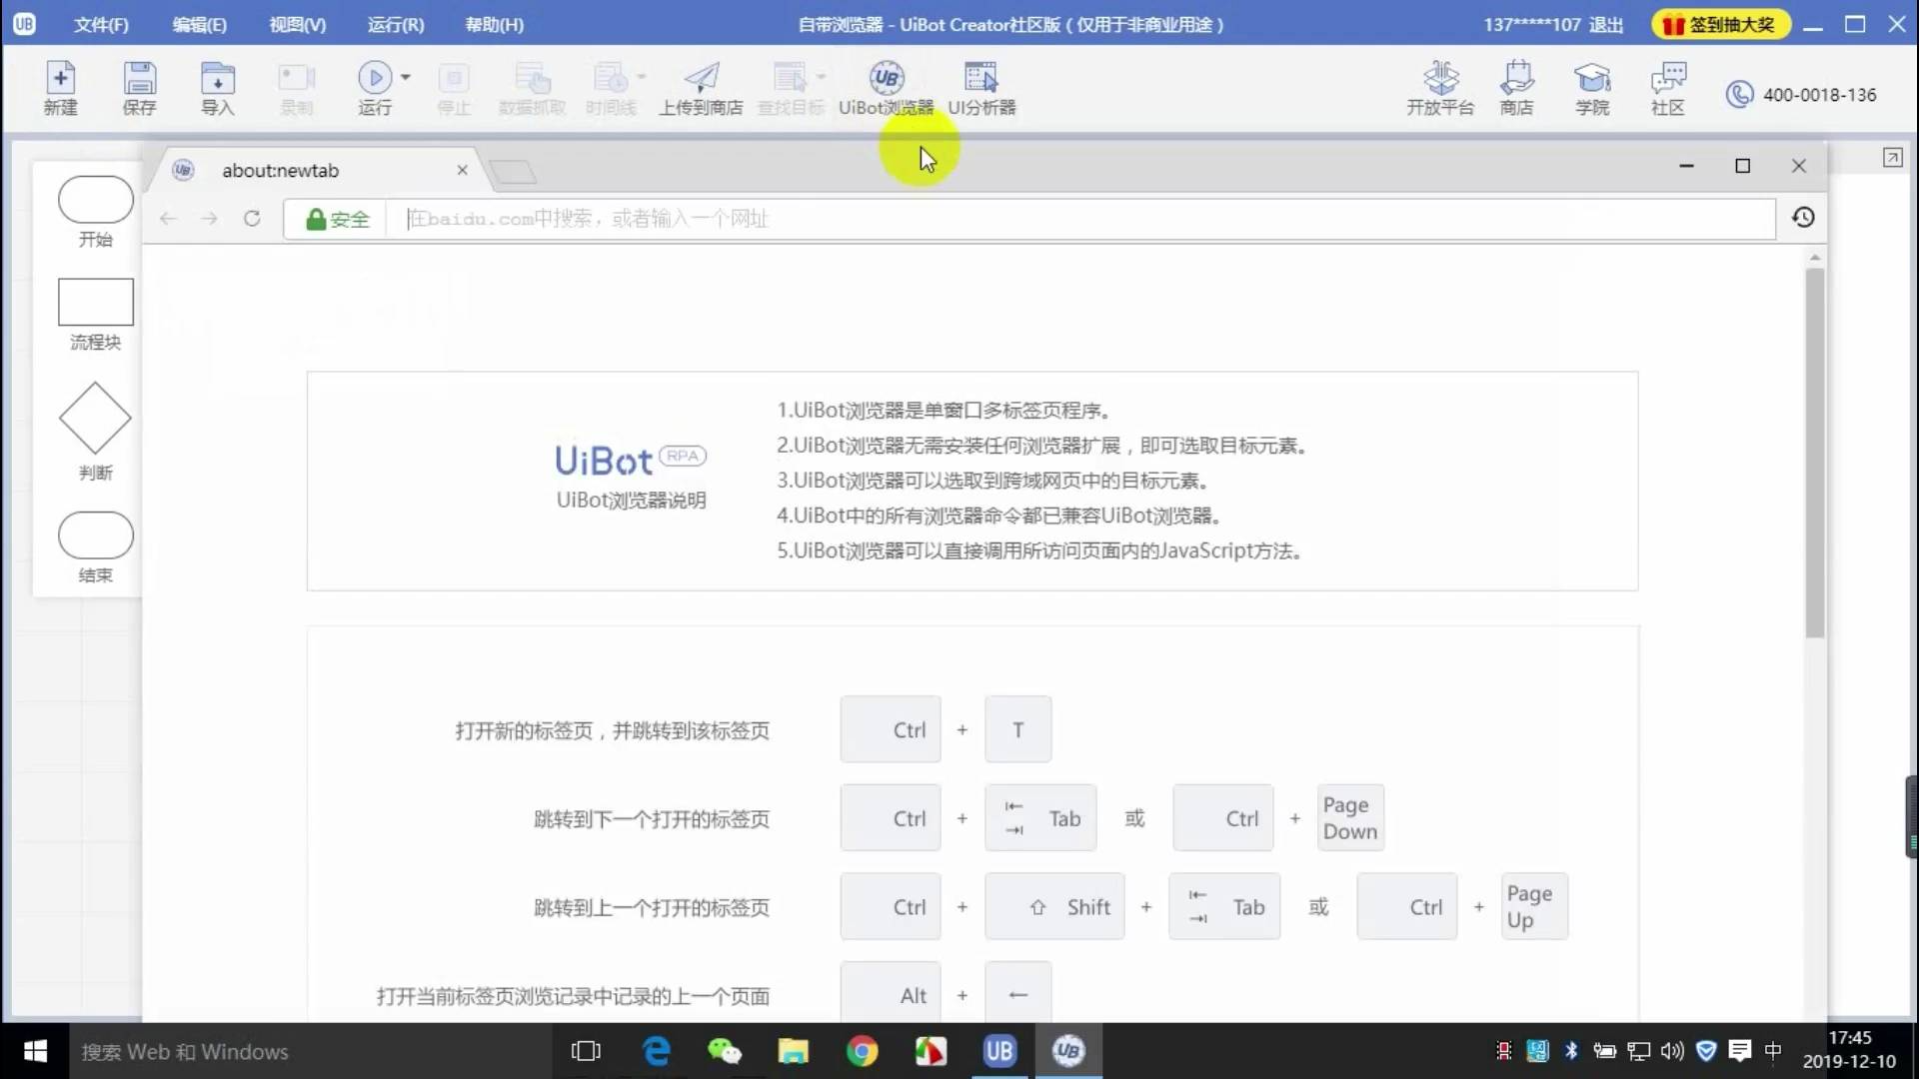Select the 判断 diamond shape

coord(95,418)
